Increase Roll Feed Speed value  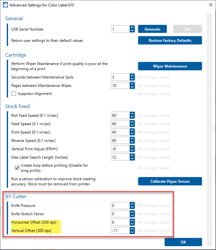click(x=132, y=114)
